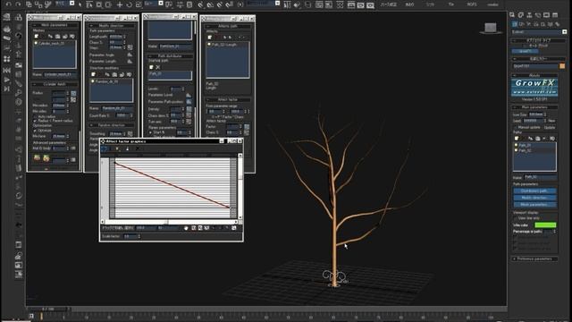Click the delete point X icon in graph toolbar
This screenshot has width=572, height=322.
pos(138,148)
